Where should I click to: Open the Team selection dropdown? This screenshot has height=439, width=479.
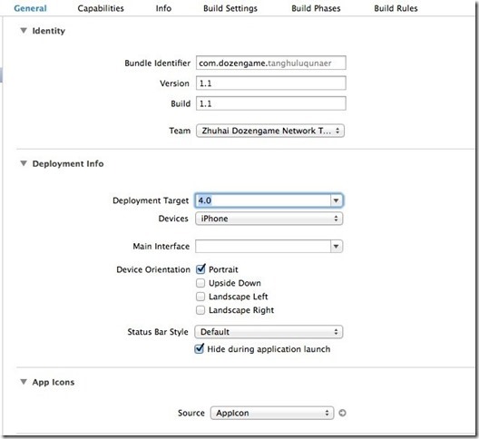pyautogui.click(x=270, y=131)
